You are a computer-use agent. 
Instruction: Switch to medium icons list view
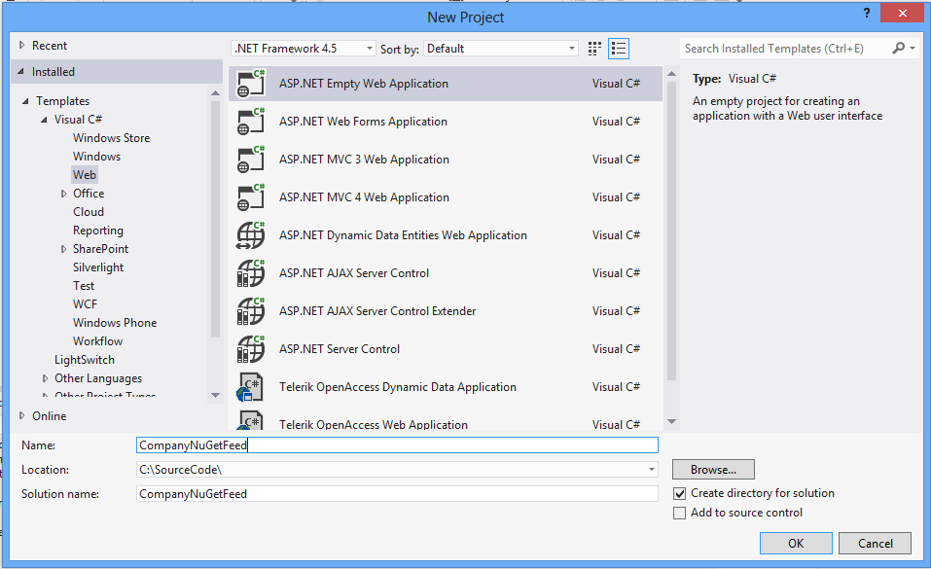[619, 49]
